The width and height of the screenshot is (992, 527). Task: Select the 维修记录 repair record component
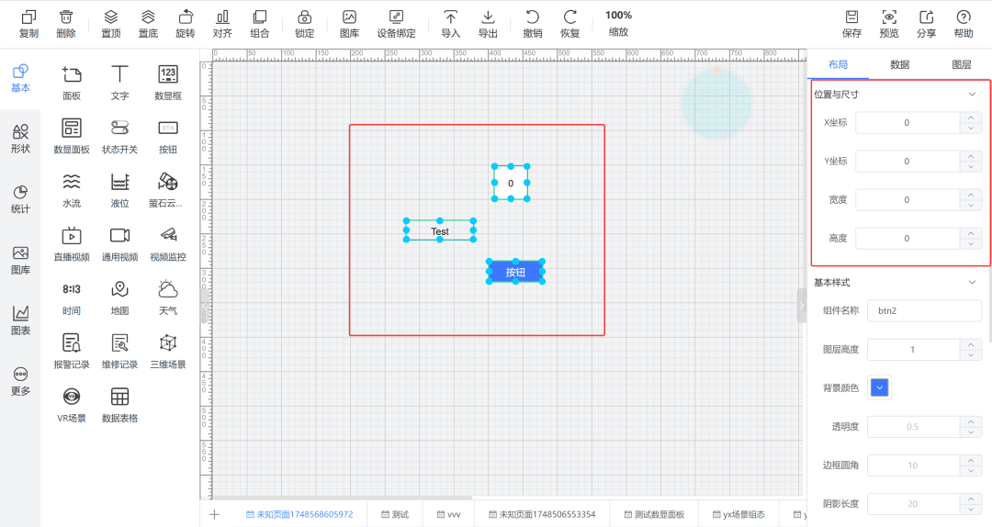point(119,352)
